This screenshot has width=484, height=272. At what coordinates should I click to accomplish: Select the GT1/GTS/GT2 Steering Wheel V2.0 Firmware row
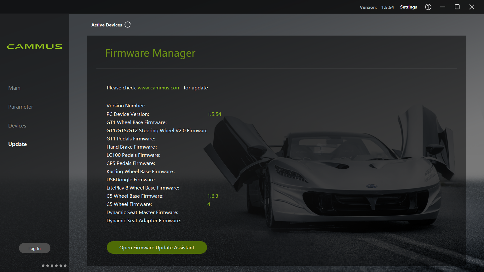tap(157, 130)
